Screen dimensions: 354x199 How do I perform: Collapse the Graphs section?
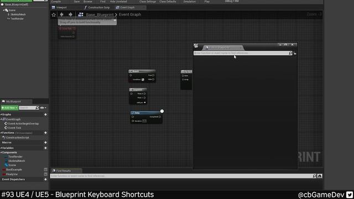coord(1,114)
